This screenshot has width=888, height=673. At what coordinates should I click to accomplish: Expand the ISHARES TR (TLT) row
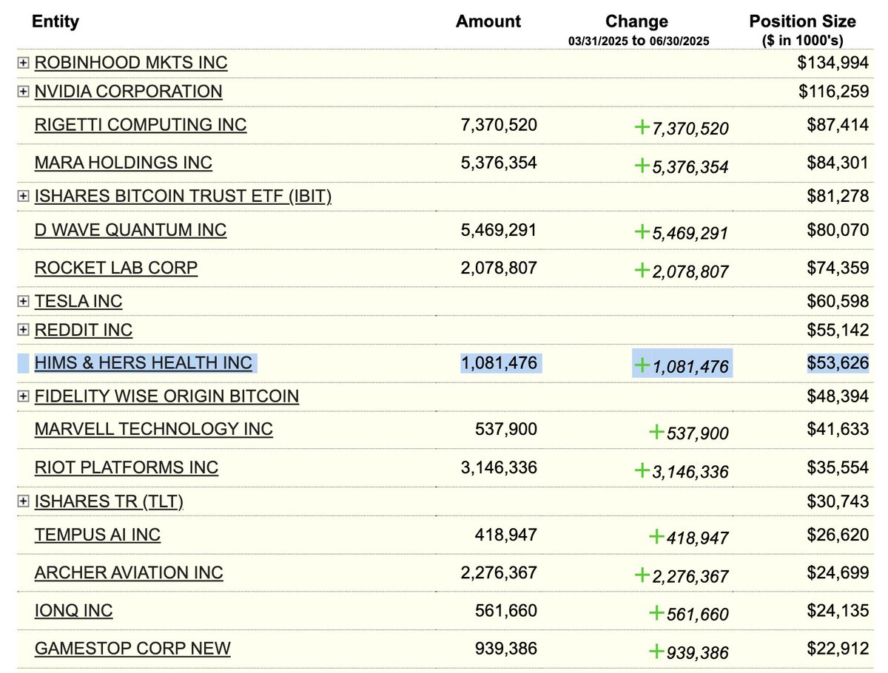coord(23,502)
